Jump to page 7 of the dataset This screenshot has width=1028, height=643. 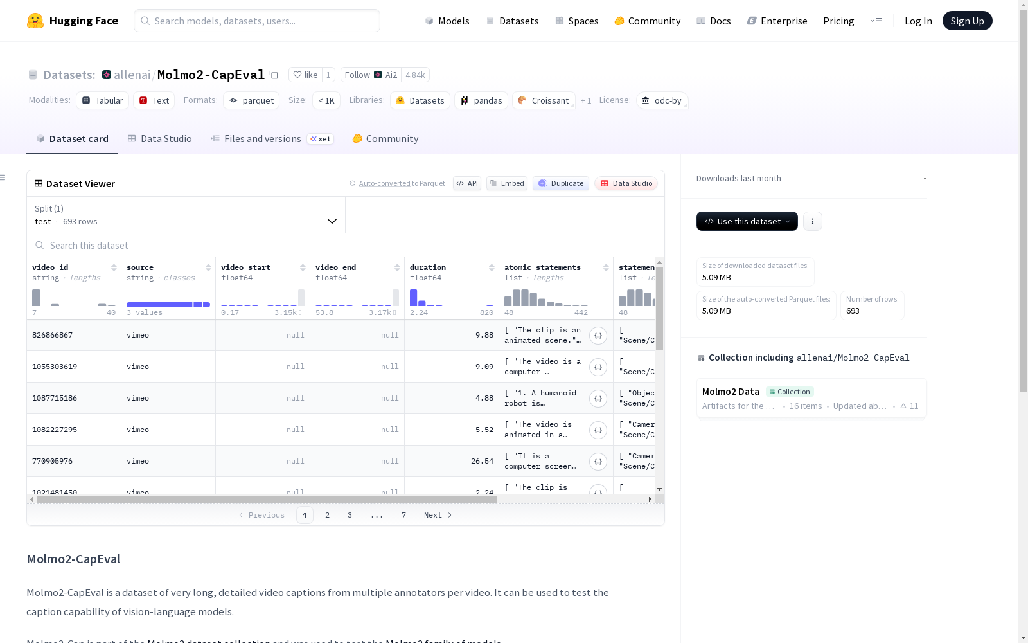click(404, 515)
